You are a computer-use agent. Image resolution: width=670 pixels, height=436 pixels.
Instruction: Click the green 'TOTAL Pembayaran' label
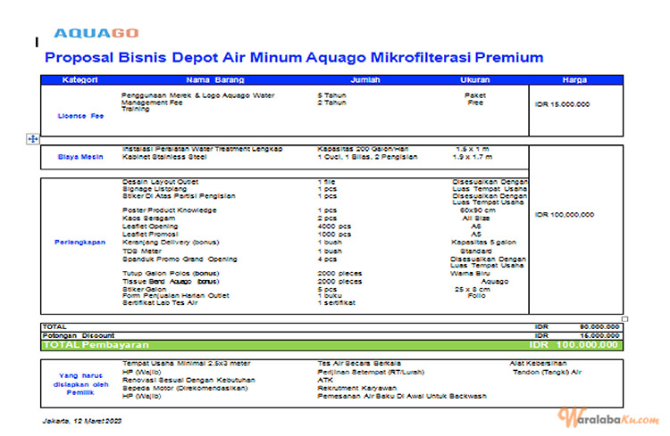96,345
